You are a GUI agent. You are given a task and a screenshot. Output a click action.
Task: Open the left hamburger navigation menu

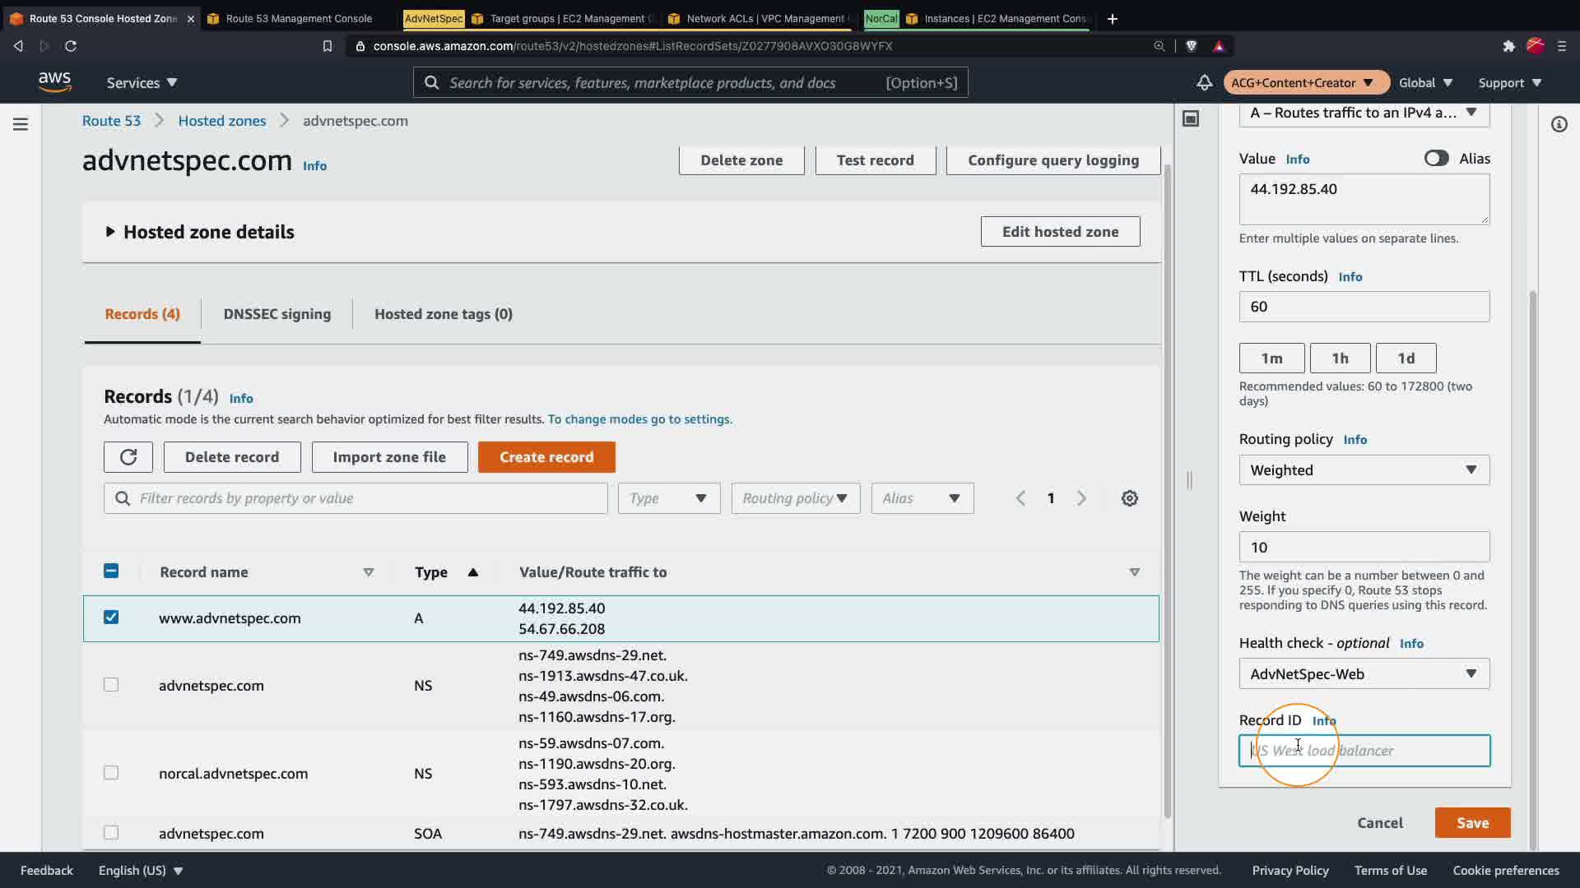21,124
